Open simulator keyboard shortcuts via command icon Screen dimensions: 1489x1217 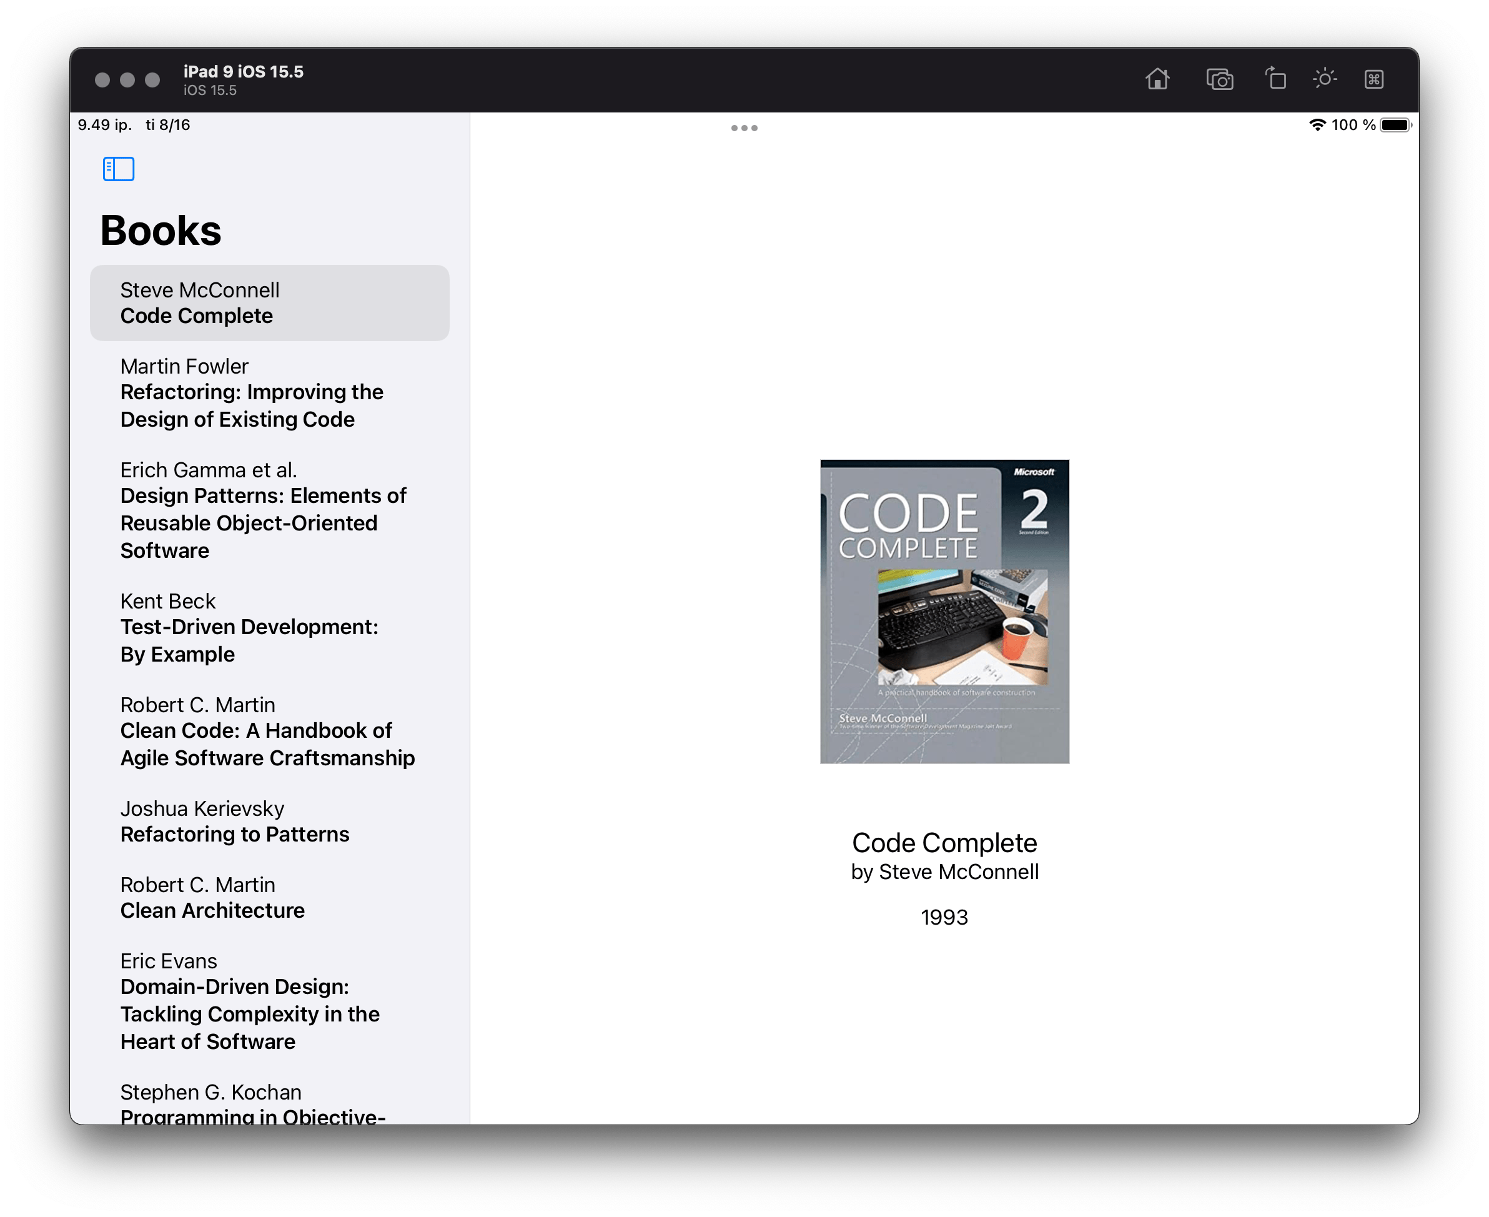coord(1375,79)
